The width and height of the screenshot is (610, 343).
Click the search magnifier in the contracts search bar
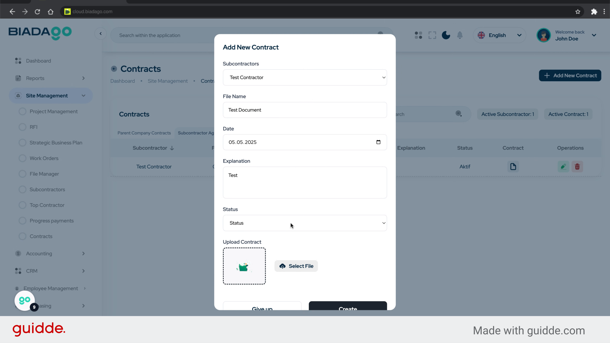(458, 114)
